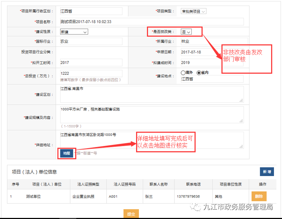Click the 所属行业 field showing 林业

pos(214,41)
